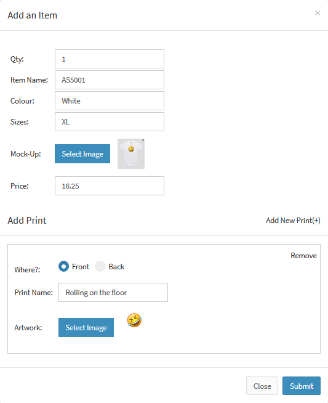Click the Artwork: label

tap(28, 328)
